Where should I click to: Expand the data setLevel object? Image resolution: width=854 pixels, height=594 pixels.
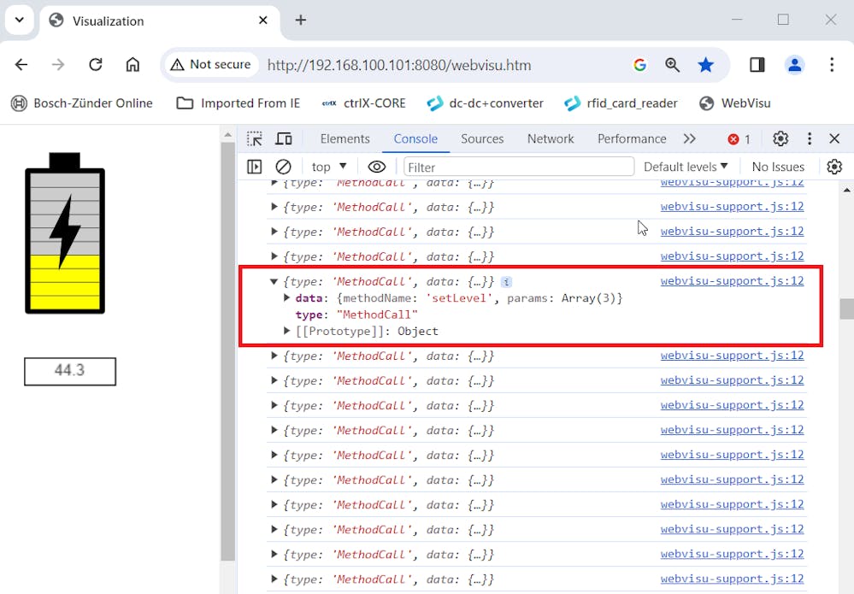click(287, 298)
